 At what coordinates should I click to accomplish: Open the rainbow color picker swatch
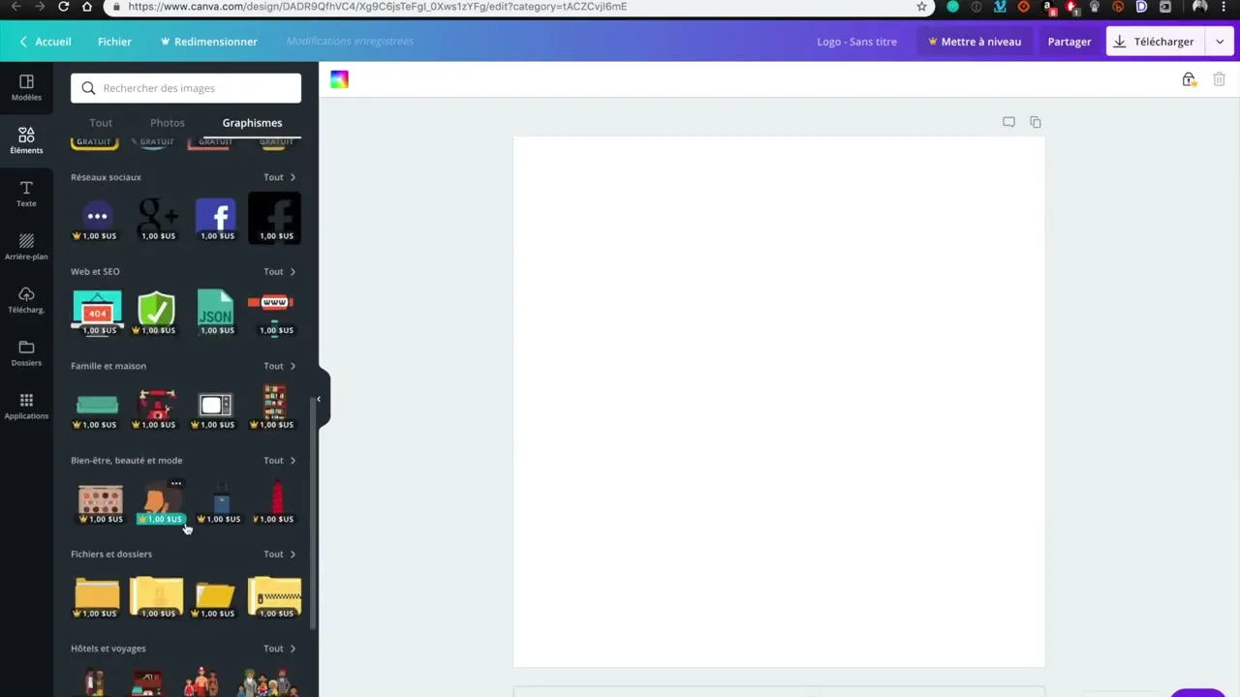[339, 79]
